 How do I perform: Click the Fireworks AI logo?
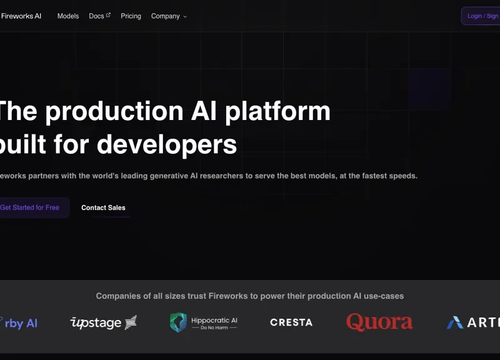tap(21, 16)
